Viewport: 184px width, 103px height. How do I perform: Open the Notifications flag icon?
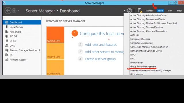[x=140, y=10]
